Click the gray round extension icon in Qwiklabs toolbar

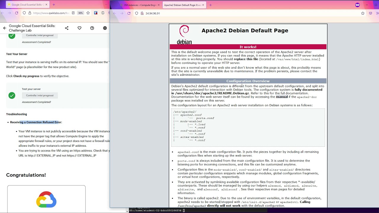pos(103,13)
